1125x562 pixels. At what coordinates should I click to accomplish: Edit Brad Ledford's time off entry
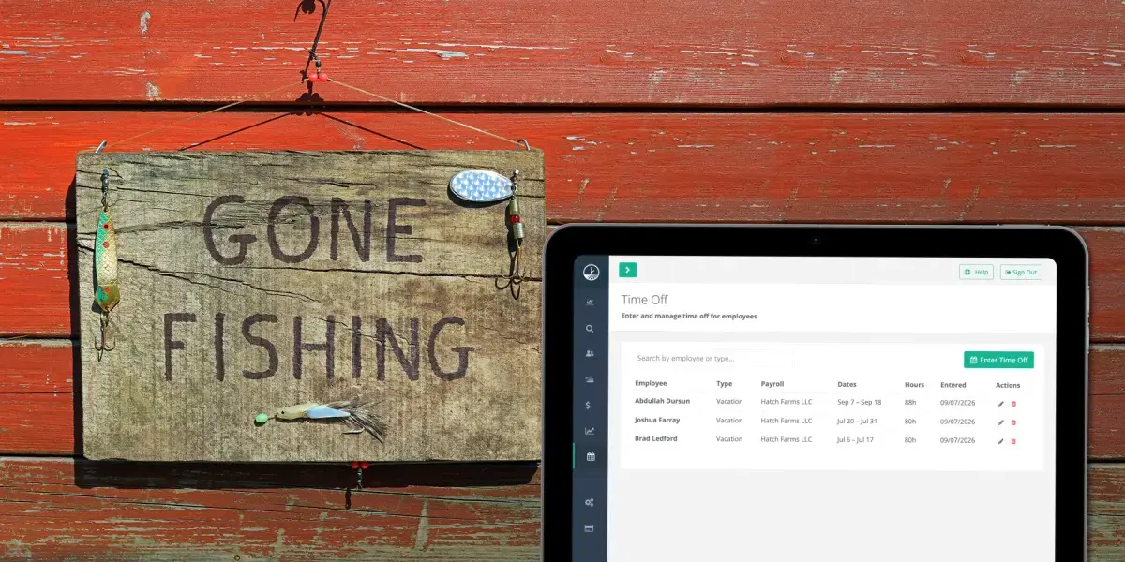pos(1000,441)
